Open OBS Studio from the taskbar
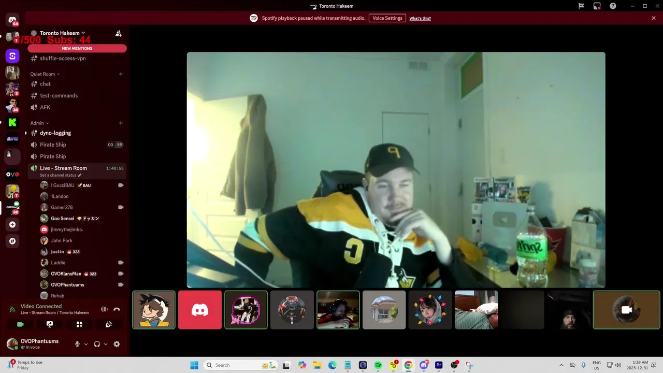Screen dimensions: 663x373 pyautogui.click(x=454, y=365)
